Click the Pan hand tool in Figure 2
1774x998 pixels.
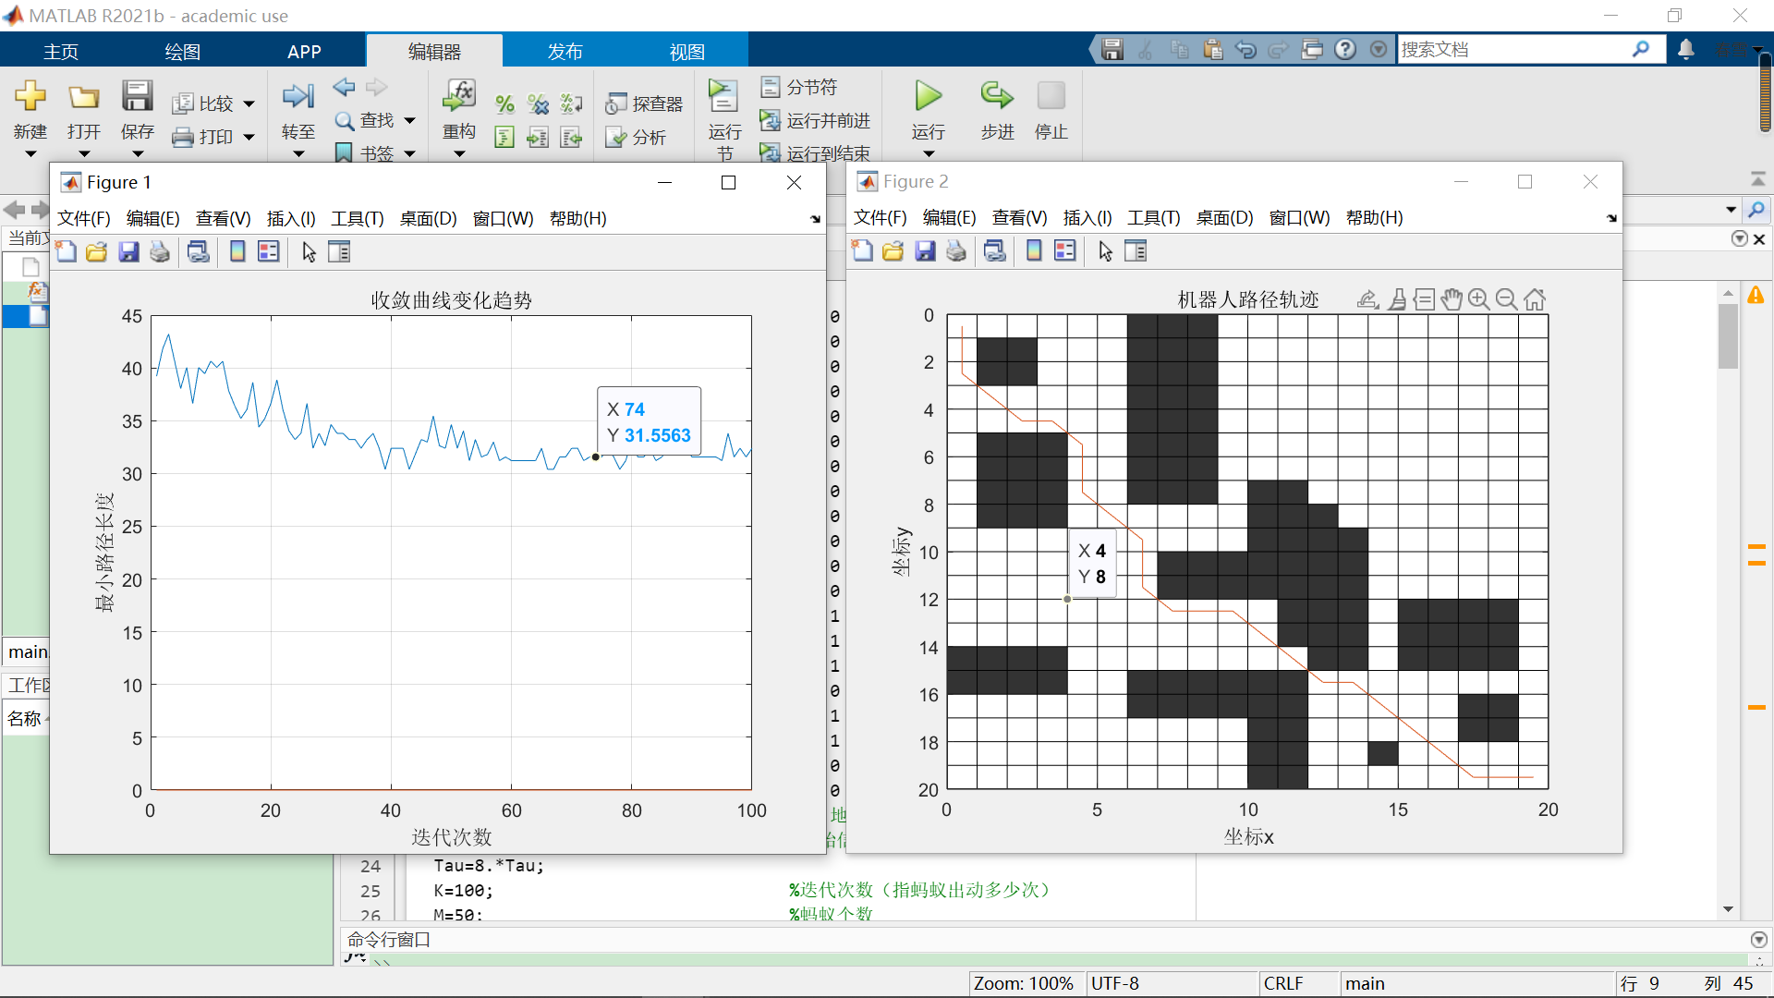click(1452, 299)
